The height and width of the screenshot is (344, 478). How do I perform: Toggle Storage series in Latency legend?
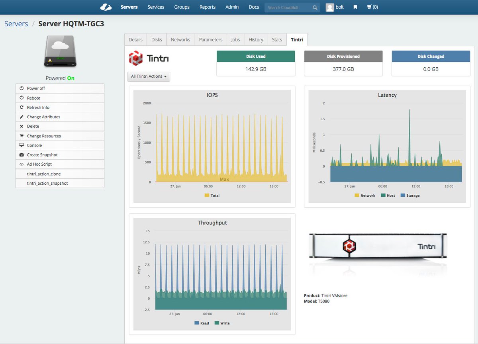pos(410,195)
